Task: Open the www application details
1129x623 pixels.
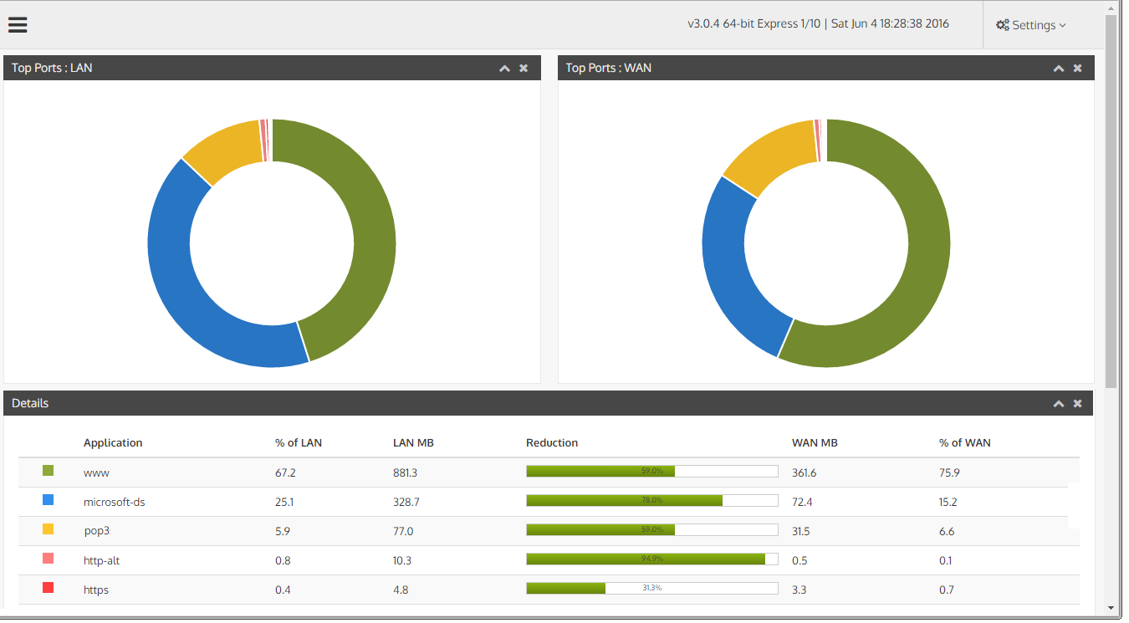Action: (95, 472)
